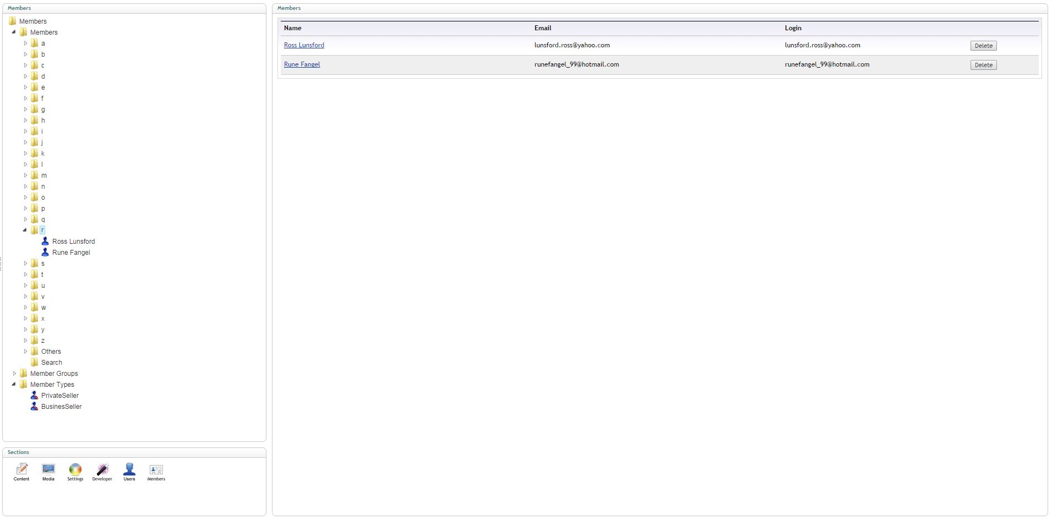Click the Member Groups folder icon
Screen dimensions: 1052x525
pos(23,373)
